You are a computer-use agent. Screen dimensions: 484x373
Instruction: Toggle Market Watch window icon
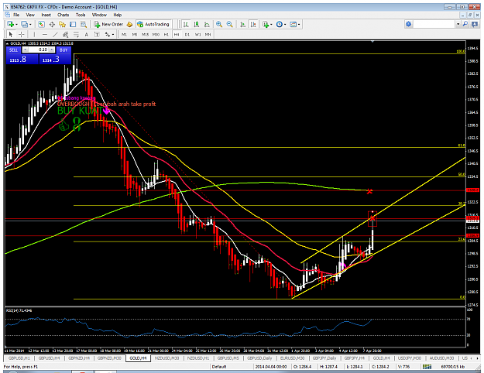pos(41,24)
